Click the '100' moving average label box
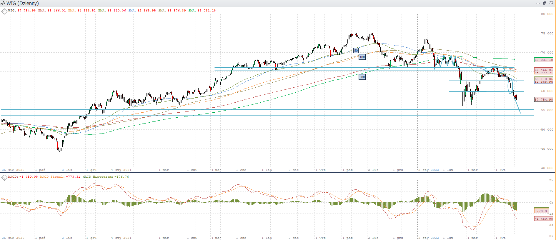 362,57
